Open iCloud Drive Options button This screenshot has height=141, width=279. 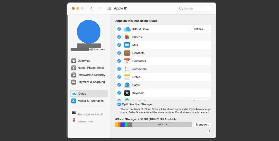199,29
